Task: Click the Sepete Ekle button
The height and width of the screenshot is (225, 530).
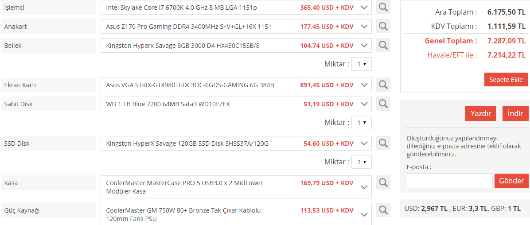Action: pyautogui.click(x=506, y=80)
